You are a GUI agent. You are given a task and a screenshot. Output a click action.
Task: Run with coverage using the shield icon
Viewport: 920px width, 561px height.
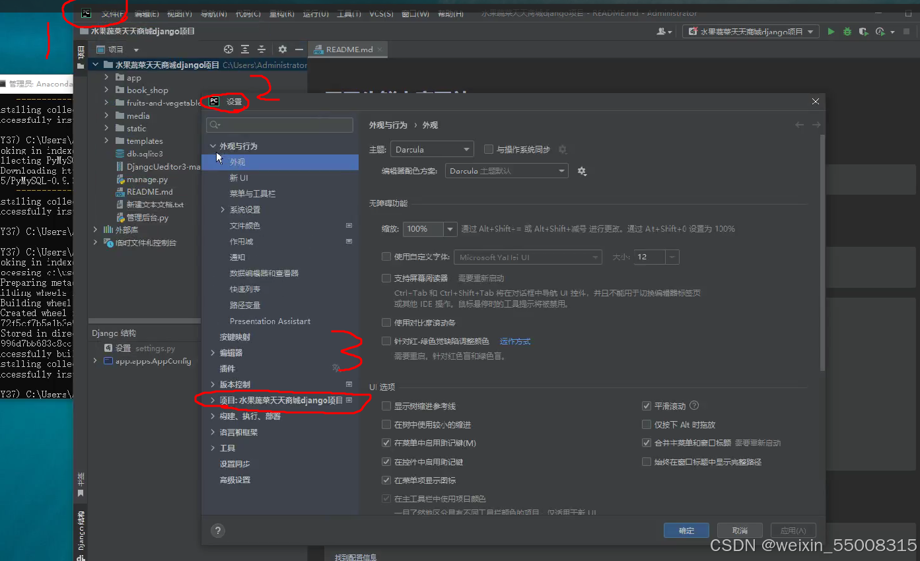863,32
